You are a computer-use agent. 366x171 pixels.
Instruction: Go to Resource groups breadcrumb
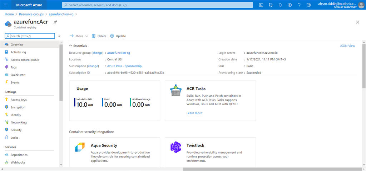31,14
